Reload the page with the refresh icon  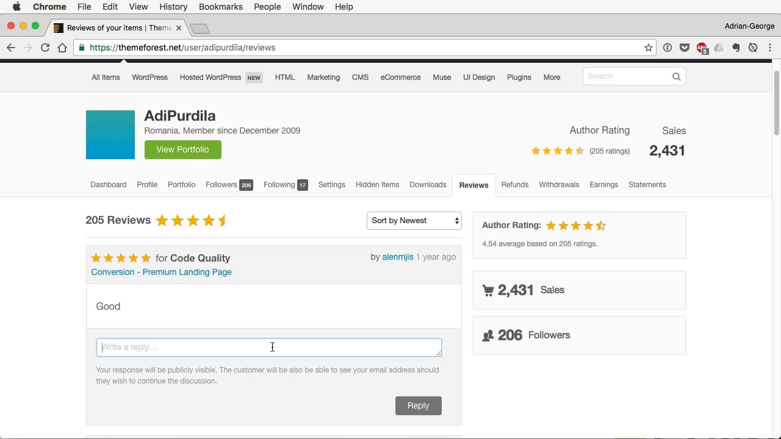tap(45, 48)
